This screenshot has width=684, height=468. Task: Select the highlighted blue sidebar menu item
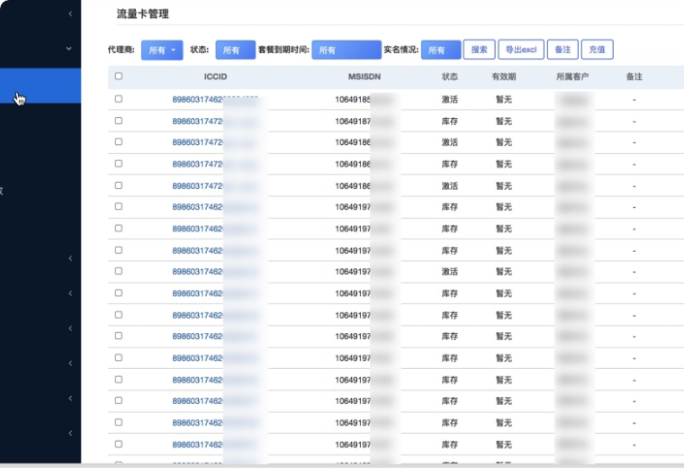click(40, 86)
